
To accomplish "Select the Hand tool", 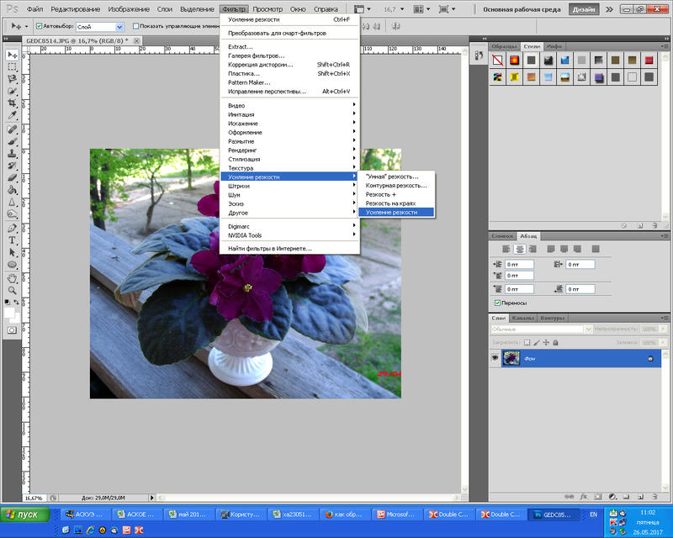I will (13, 277).
